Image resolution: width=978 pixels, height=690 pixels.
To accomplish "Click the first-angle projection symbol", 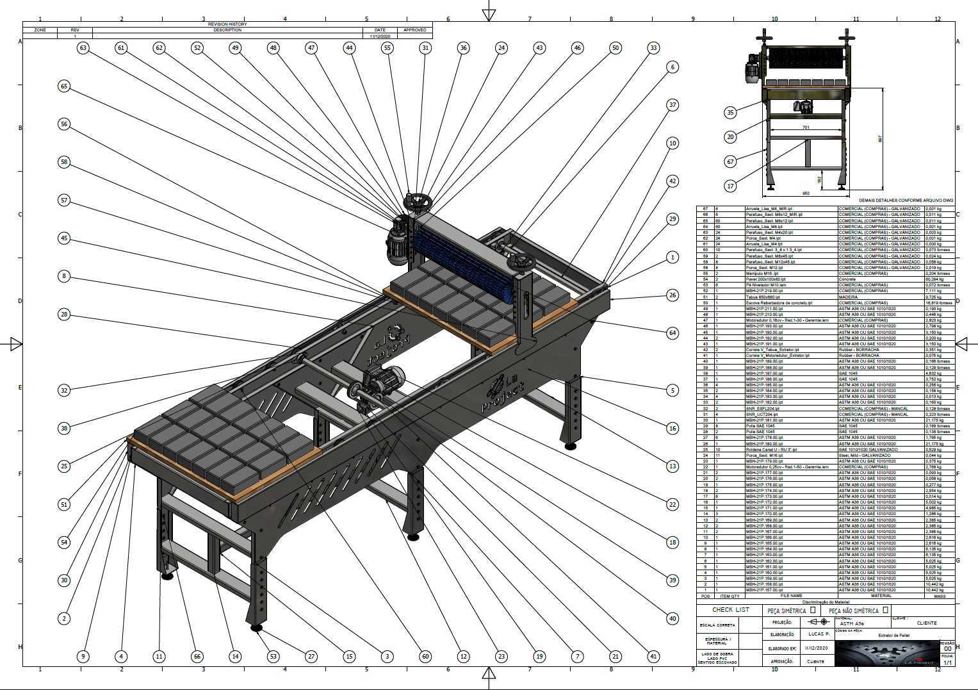I will (x=819, y=622).
